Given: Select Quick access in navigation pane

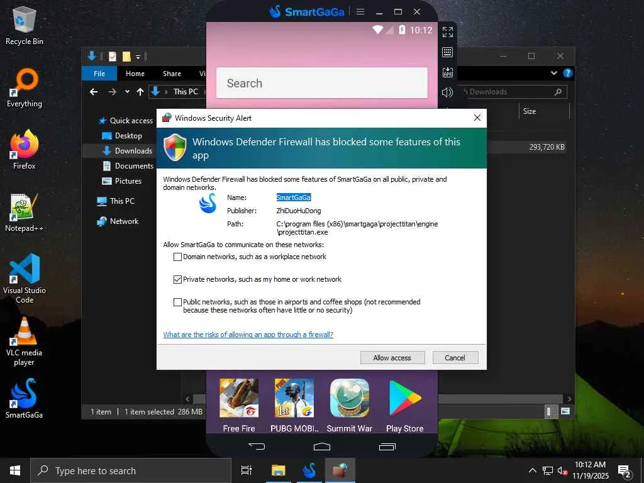Looking at the screenshot, I should tap(126, 120).
